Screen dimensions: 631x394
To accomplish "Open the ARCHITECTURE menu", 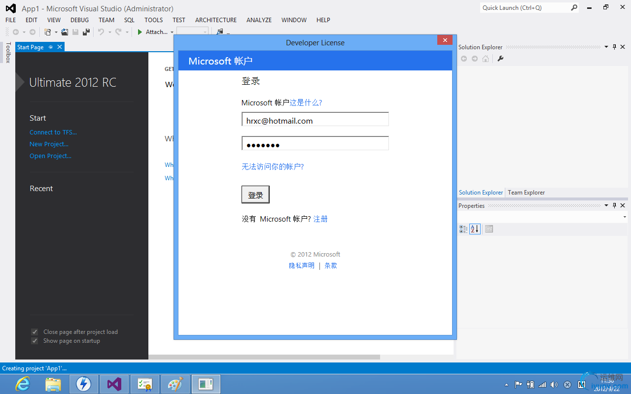I will 216,20.
